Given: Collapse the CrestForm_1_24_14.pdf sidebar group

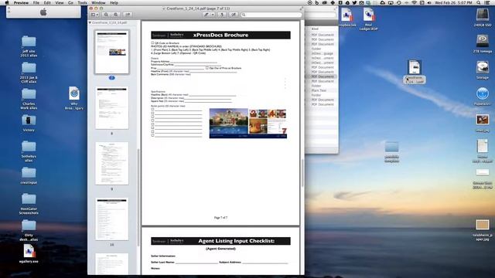Looking at the screenshot, I should 90,22.
